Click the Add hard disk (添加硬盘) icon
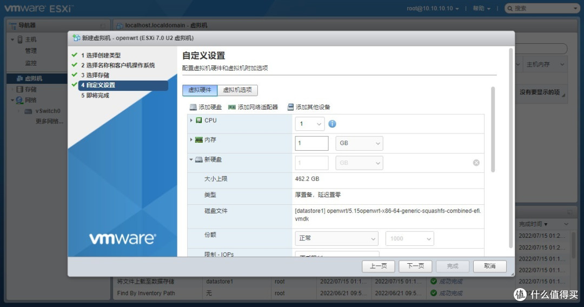 tap(193, 107)
